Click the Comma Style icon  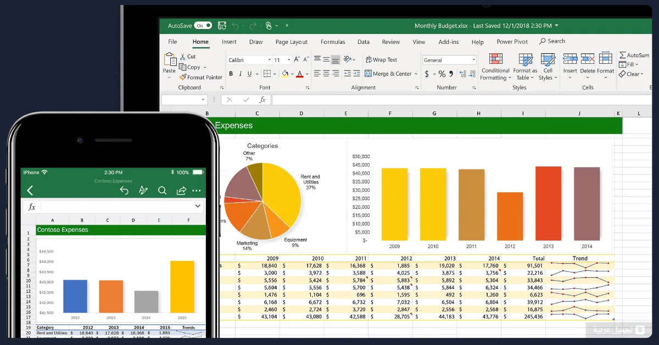point(451,74)
